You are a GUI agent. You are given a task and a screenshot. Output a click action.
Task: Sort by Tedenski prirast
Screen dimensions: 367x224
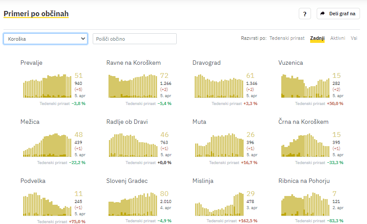tap(287, 38)
